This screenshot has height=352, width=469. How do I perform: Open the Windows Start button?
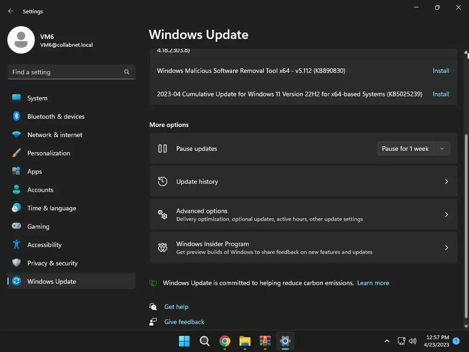[x=184, y=341]
